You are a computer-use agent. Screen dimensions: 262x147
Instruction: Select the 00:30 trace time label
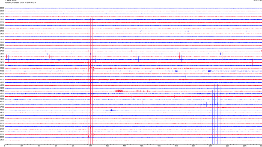click(2, 11)
